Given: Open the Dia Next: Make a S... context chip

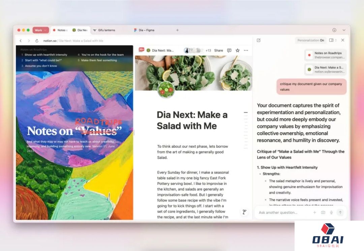Looking at the screenshot, I should [326, 69].
